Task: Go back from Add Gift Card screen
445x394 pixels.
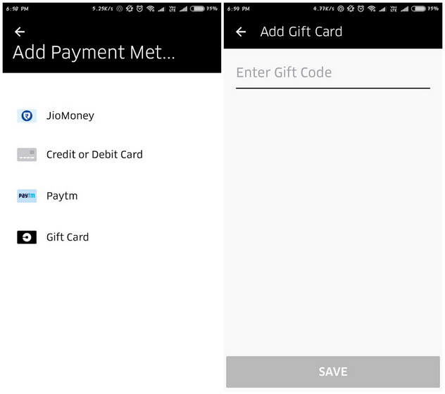Action: (x=241, y=32)
